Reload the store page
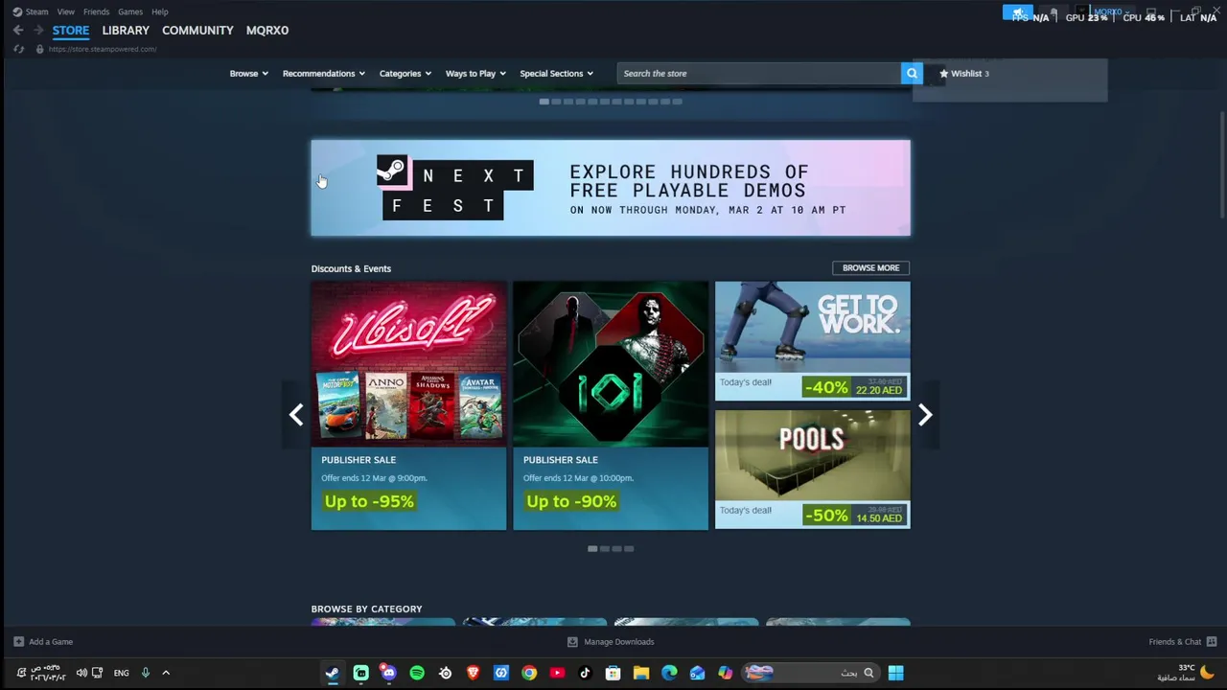 pyautogui.click(x=18, y=49)
